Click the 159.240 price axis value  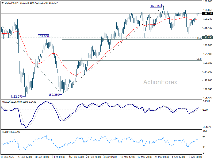pyautogui.click(x=208, y=19)
